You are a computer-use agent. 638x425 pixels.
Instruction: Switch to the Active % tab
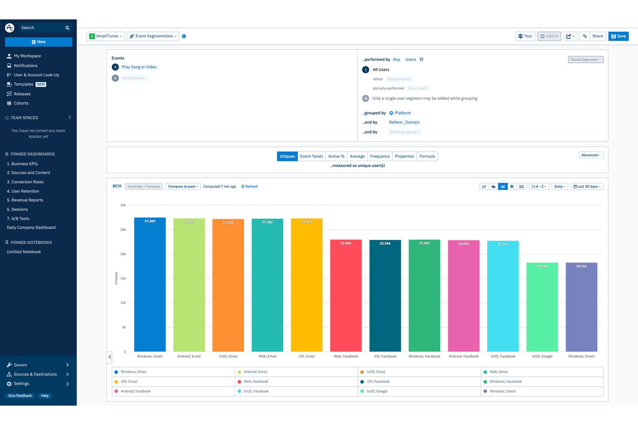[x=336, y=156]
